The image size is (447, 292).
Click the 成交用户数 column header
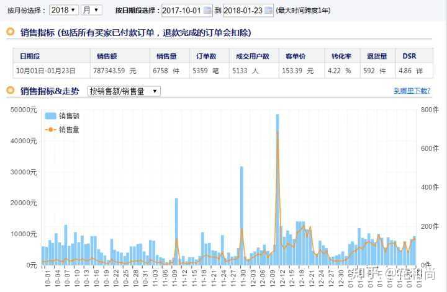252,56
